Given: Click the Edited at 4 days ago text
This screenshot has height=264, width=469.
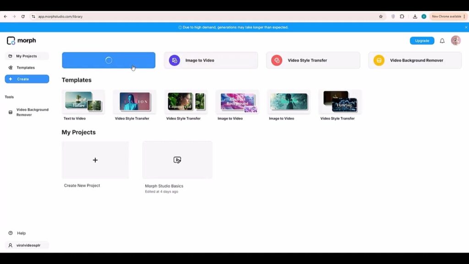Looking at the screenshot, I should [x=162, y=192].
